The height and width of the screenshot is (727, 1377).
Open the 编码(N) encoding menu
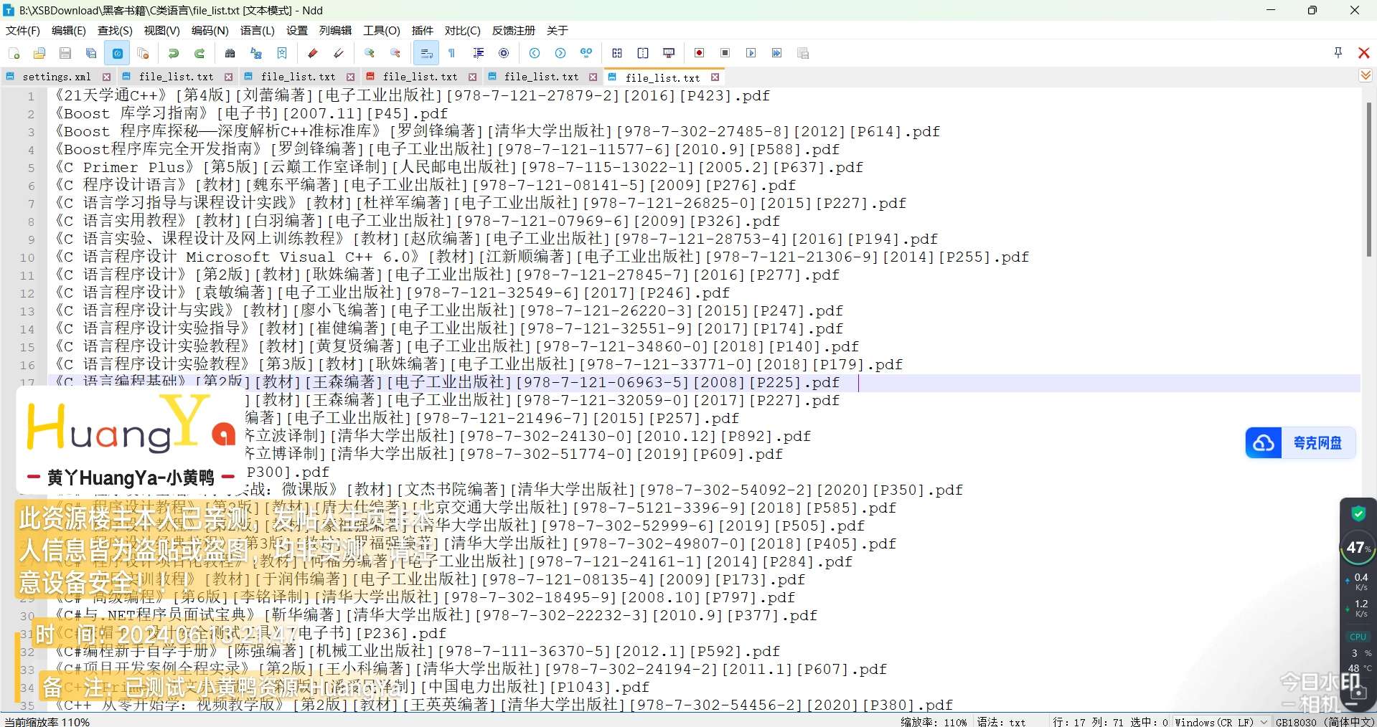click(210, 31)
